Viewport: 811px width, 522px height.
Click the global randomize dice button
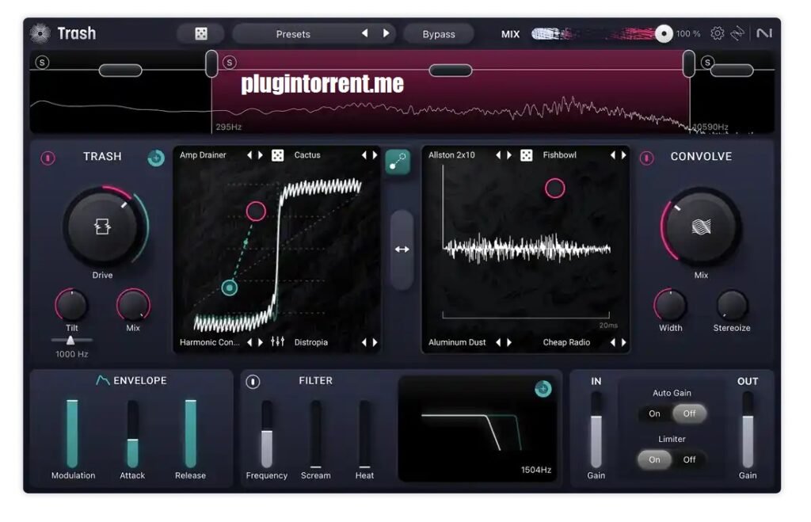(x=200, y=34)
